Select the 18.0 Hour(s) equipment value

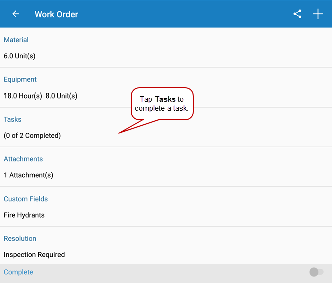(x=23, y=96)
